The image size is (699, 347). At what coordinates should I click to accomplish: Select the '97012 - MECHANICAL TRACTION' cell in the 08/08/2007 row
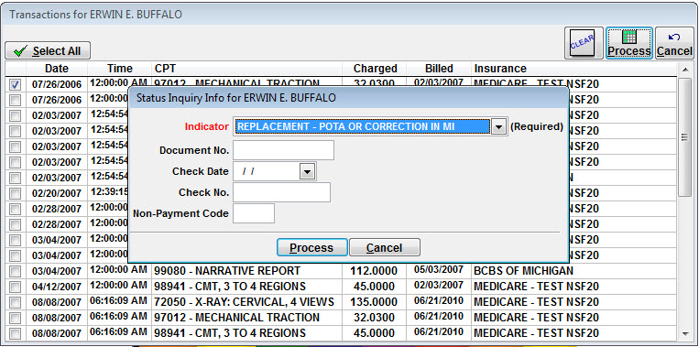(x=247, y=317)
